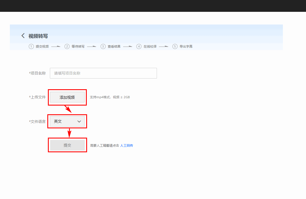Open the 文件语言 dropdown showing 英文
306x199 pixels.
coord(67,121)
